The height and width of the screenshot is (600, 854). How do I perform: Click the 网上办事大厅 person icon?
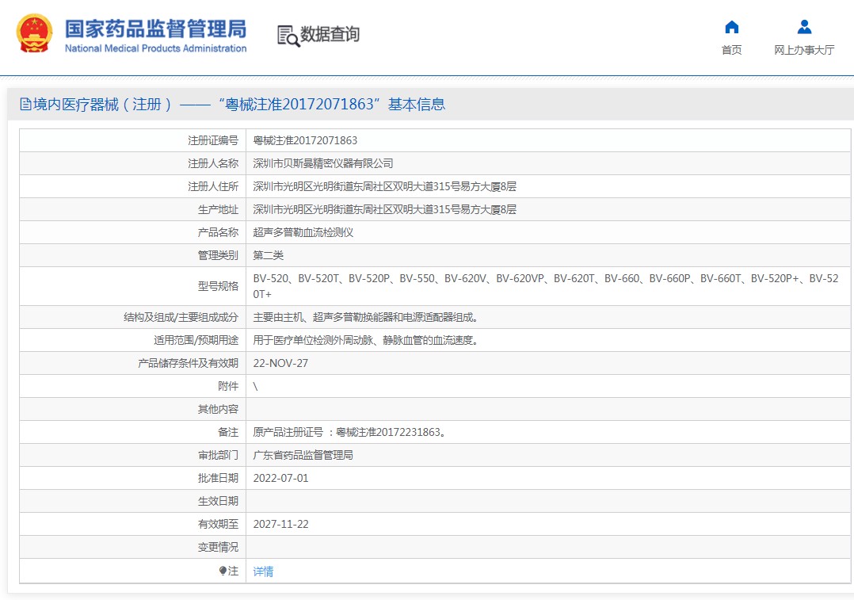coord(804,28)
